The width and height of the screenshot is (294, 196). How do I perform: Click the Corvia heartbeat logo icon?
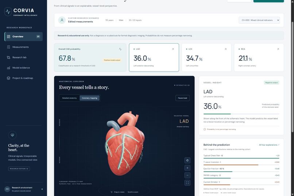8,12
